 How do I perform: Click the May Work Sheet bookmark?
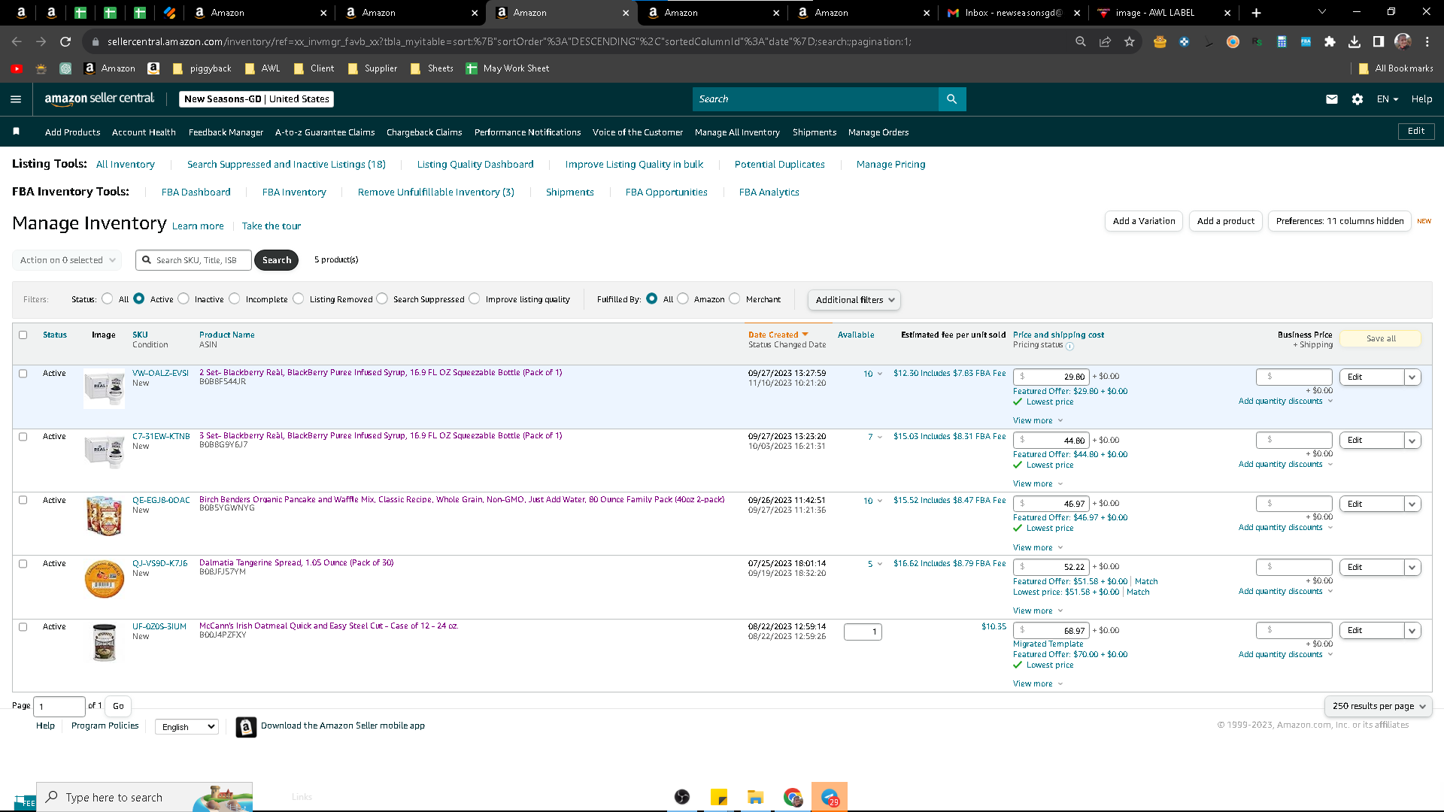click(507, 68)
